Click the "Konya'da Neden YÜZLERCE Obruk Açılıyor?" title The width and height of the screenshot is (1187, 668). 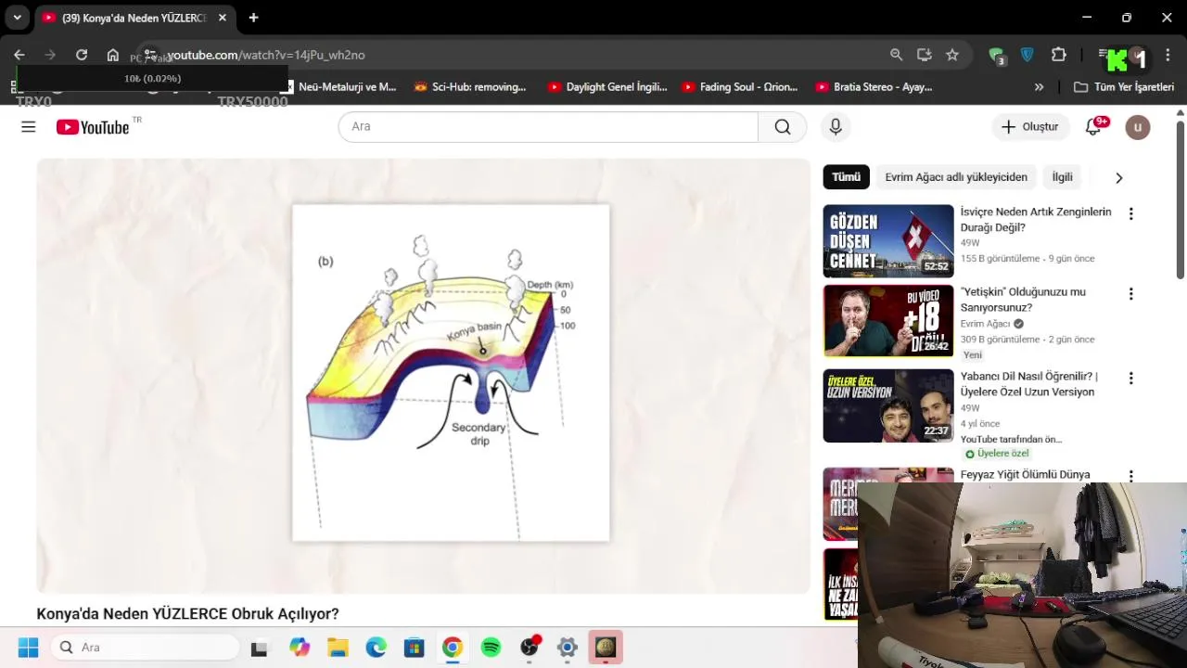(187, 614)
